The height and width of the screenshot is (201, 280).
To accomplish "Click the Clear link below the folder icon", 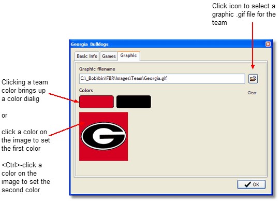I will (252, 93).
